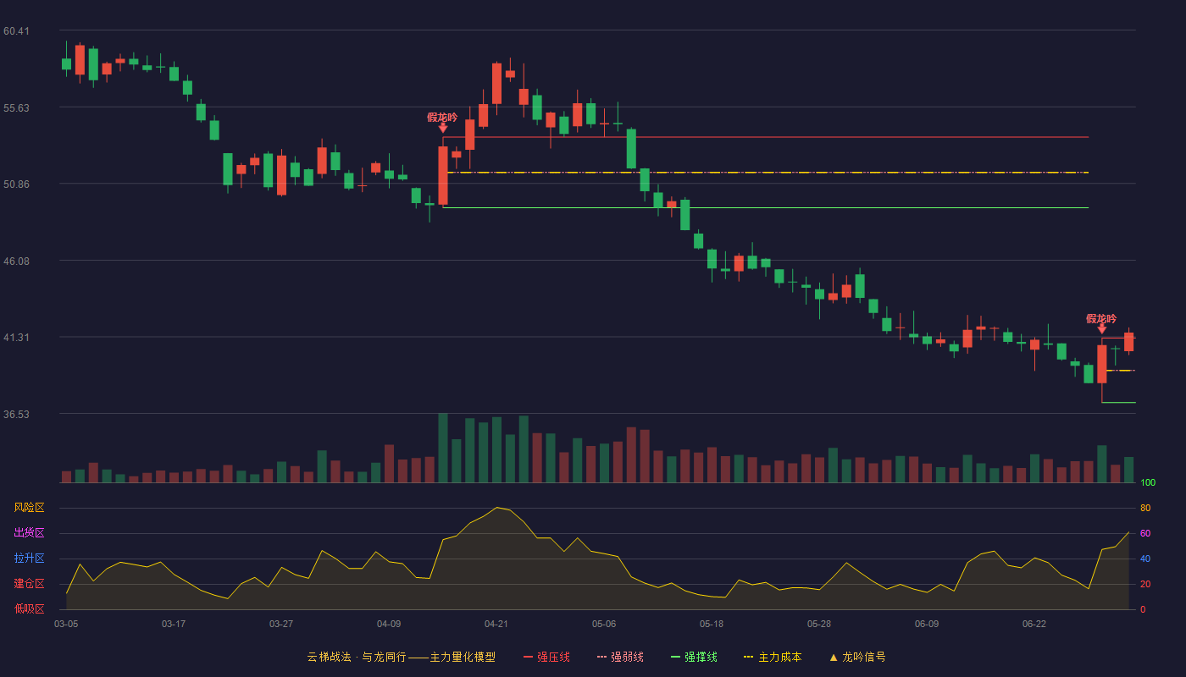Viewport: 1186px width, 677px height.
Task: Click the 假龙吟 signal marker near late June
Action: [x=1101, y=323]
